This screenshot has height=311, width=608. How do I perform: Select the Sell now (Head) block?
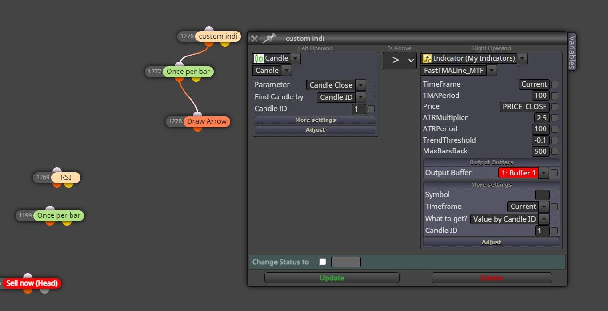[32, 283]
